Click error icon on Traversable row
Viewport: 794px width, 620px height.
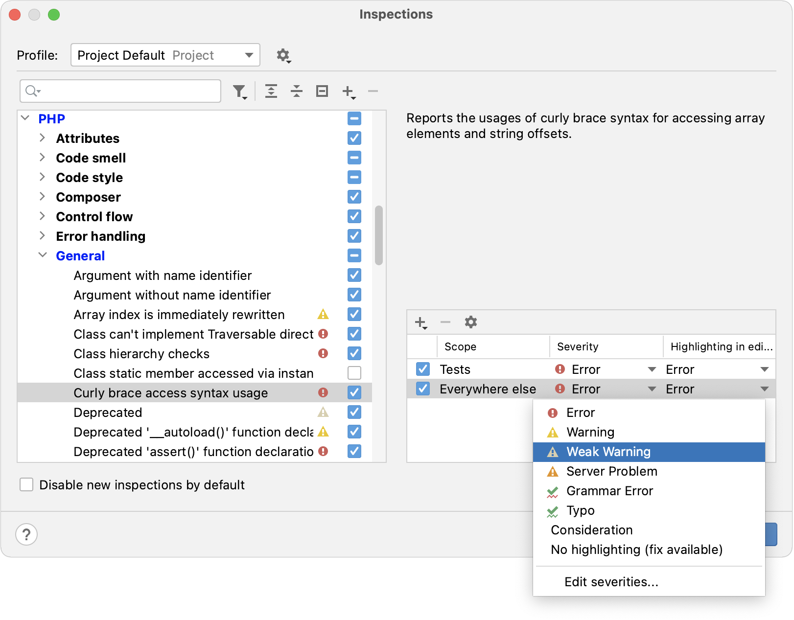click(323, 334)
